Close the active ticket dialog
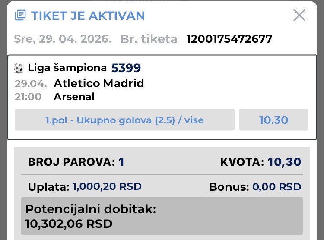324x240 pixels. (299, 16)
